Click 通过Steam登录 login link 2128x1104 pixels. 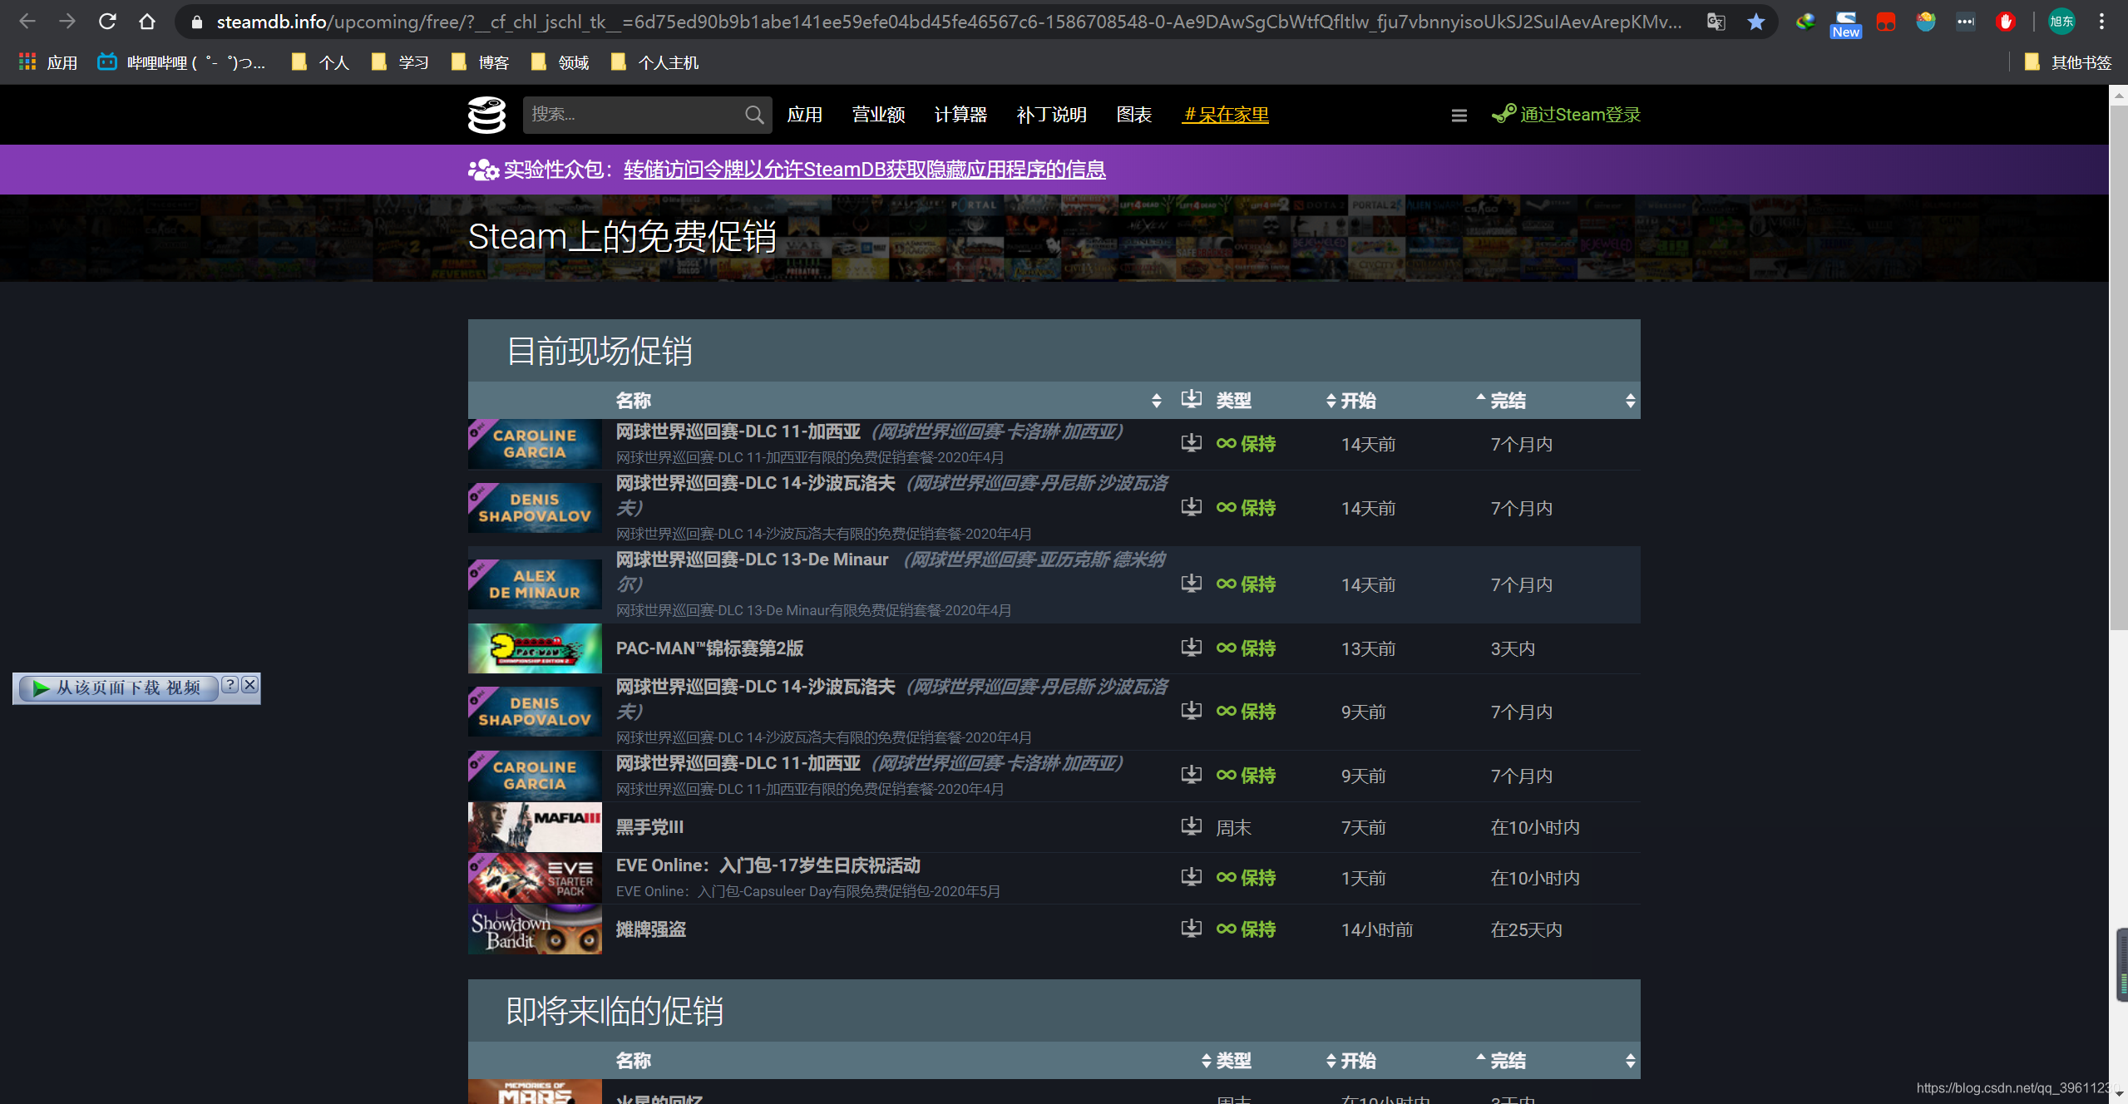[x=1579, y=115]
